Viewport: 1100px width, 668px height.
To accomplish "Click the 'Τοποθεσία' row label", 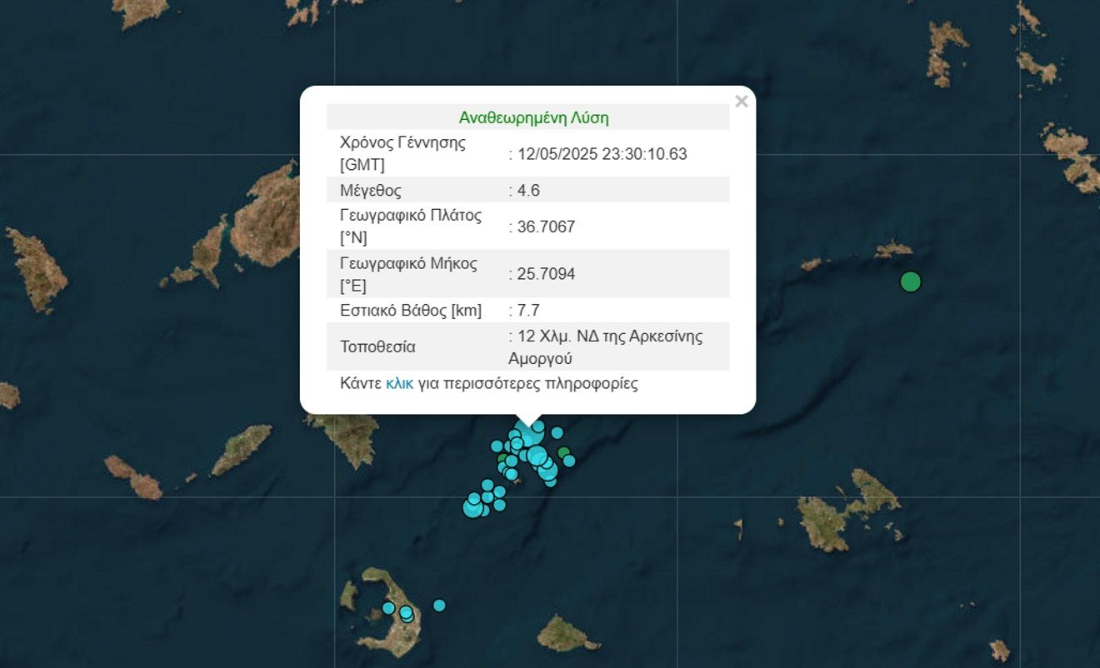I will coord(377,346).
